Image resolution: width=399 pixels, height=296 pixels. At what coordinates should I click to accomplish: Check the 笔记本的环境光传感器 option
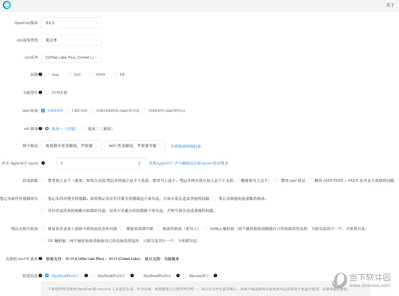point(43,198)
